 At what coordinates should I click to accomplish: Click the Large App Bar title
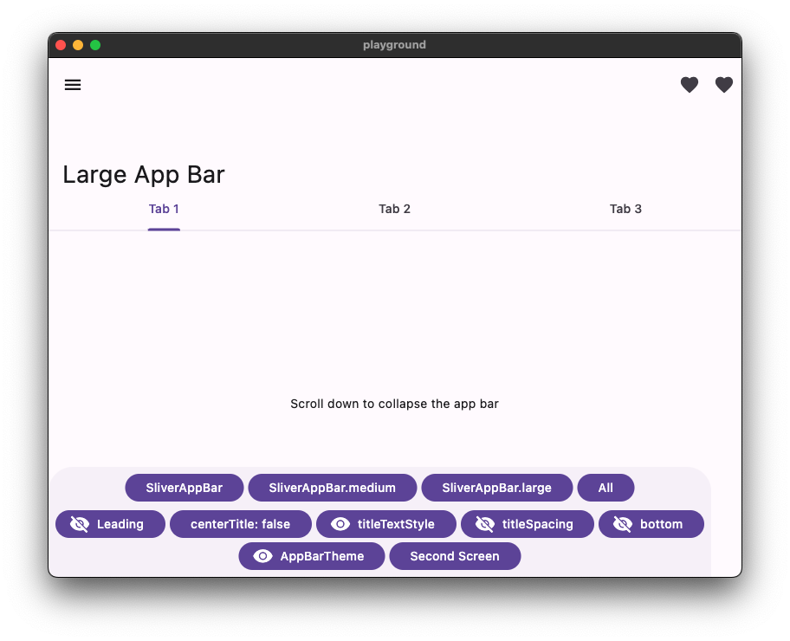(x=144, y=175)
